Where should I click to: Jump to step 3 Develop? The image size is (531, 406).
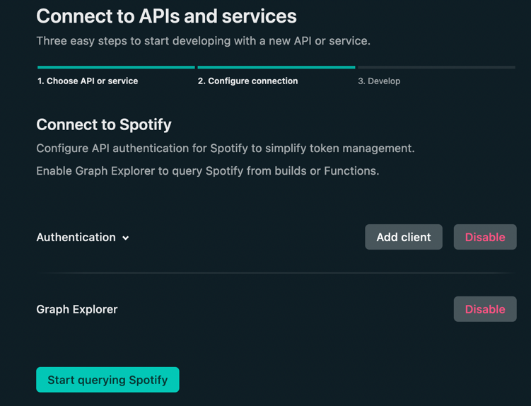[379, 81]
